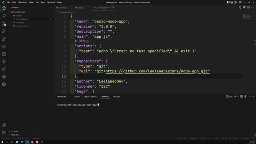Viewport: 256px width, 144px height.
Task: Open the Go menu
Action: (x=37, y=2)
